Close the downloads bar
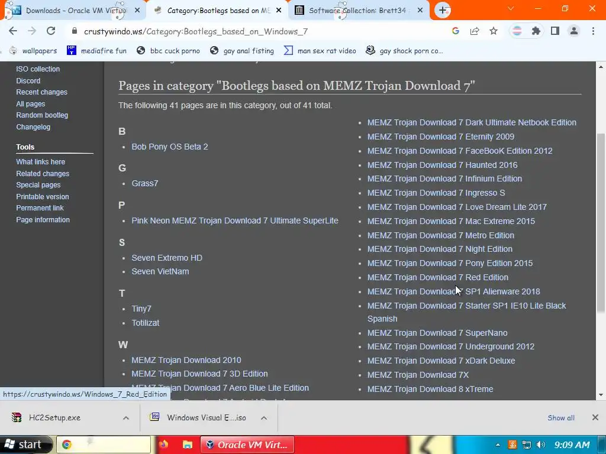 coord(595,417)
